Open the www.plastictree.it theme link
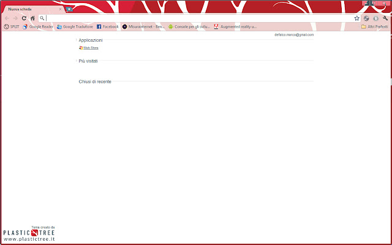 29,239
